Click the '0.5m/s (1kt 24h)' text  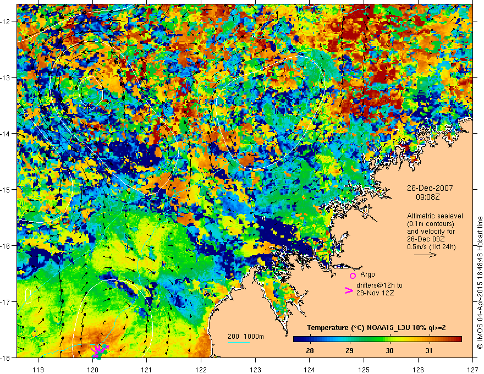coord(431,247)
